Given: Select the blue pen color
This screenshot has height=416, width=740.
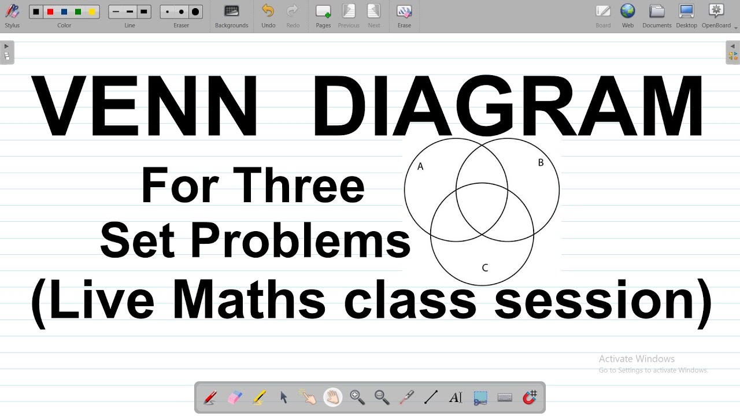Looking at the screenshot, I should [64, 12].
